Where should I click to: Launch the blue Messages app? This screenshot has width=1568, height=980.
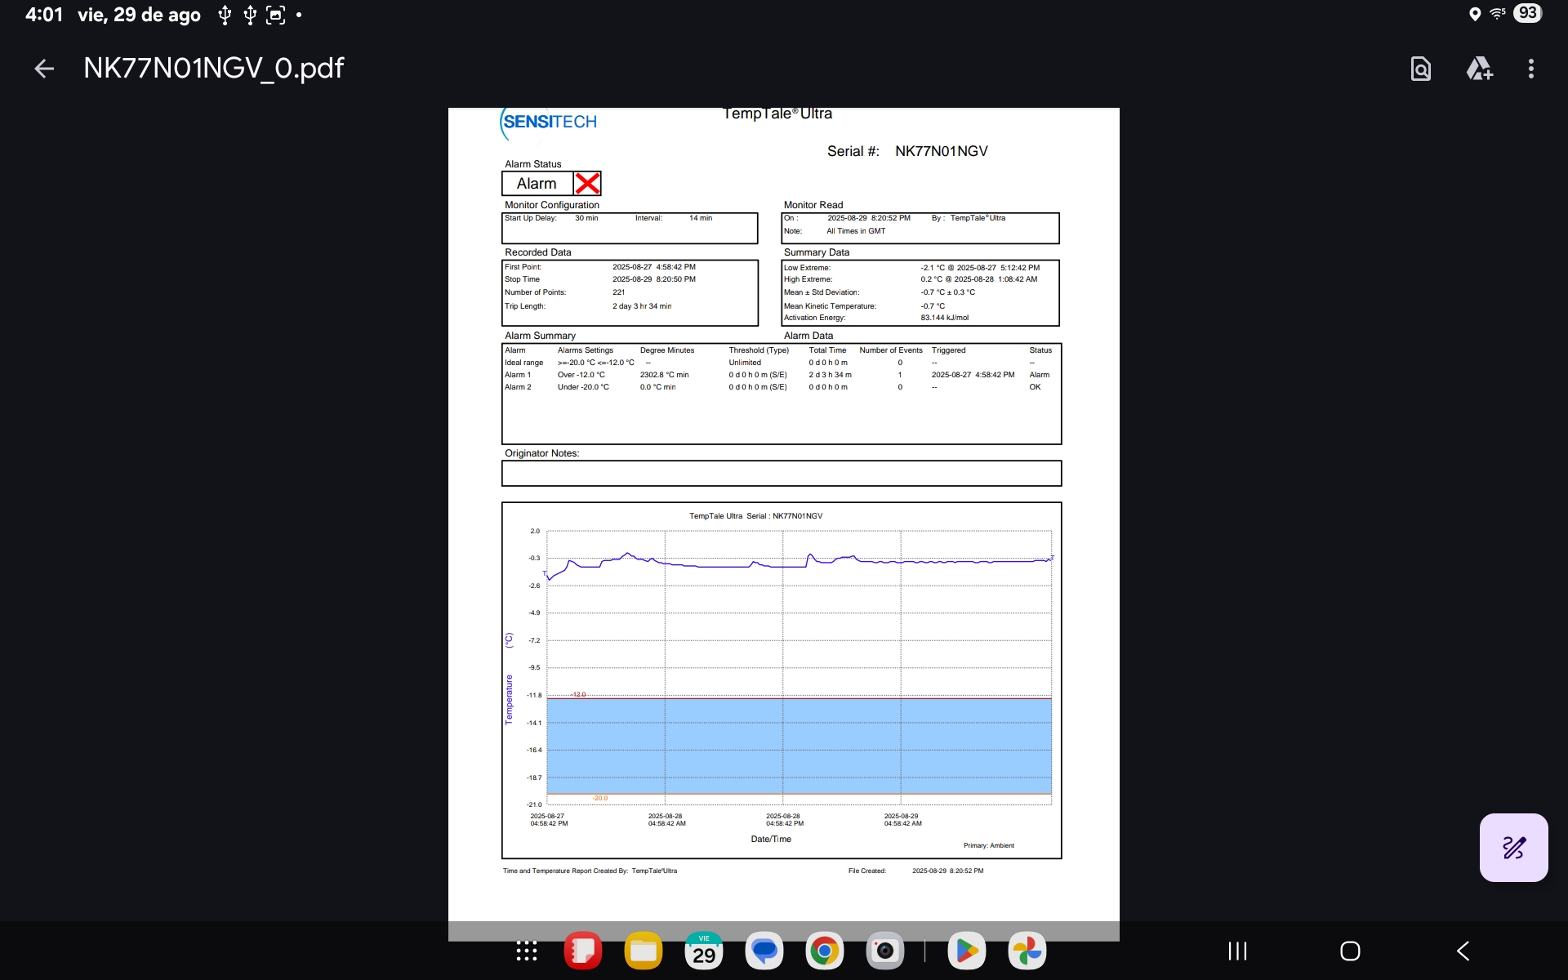coord(764,951)
